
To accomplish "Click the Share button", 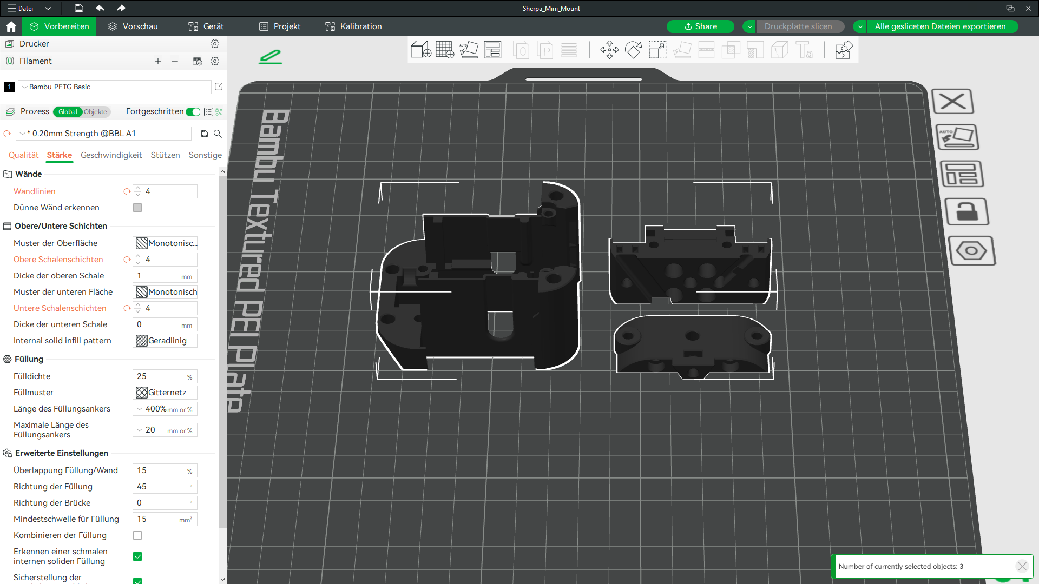I will (700, 26).
